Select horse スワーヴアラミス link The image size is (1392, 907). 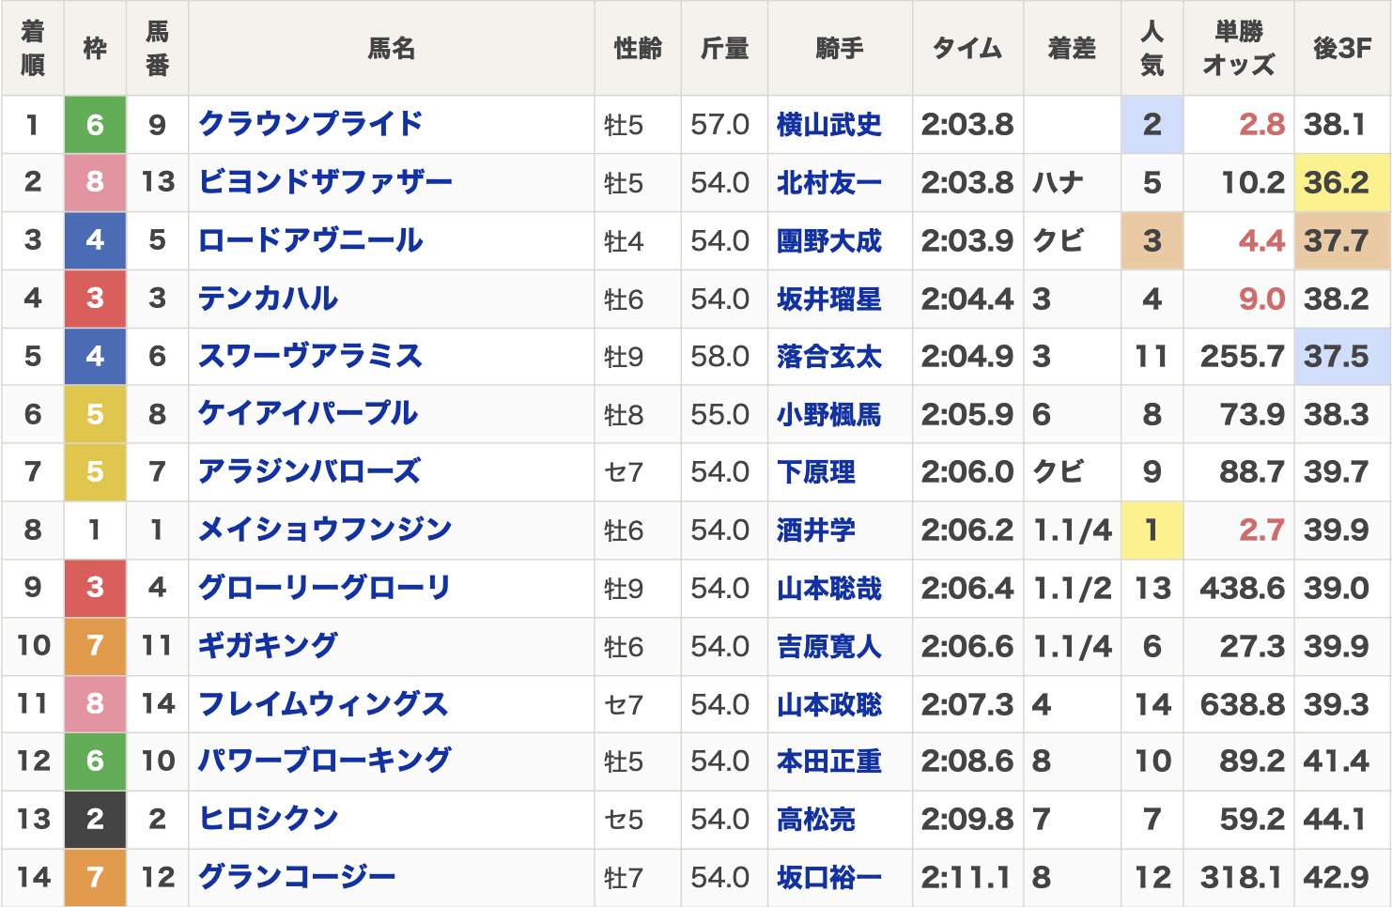coord(310,356)
